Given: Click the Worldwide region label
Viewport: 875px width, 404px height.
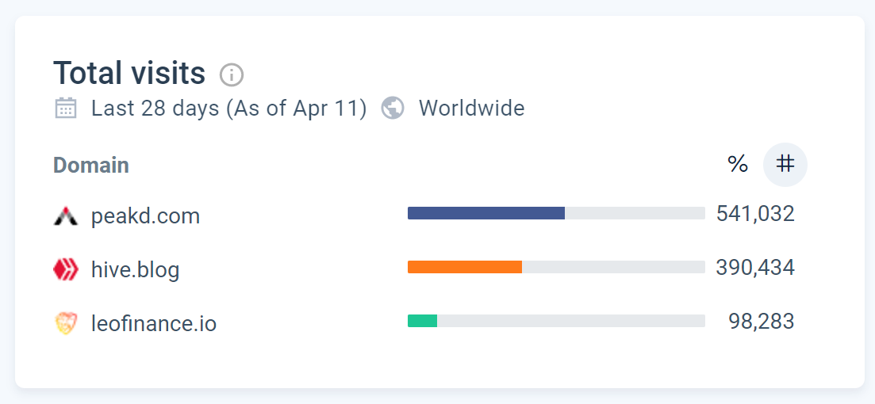Looking at the screenshot, I should (x=471, y=108).
